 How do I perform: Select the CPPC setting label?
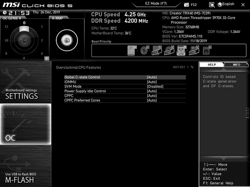pyautogui.click(x=69, y=96)
